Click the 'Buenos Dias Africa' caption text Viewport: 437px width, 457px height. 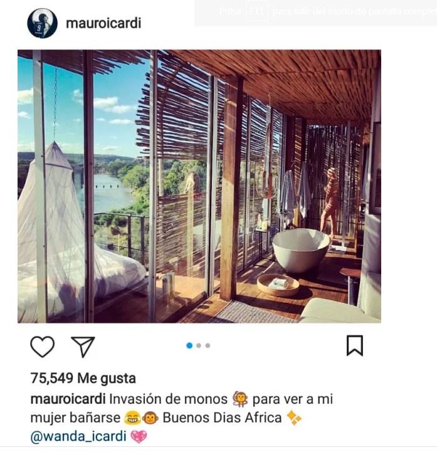222,418
